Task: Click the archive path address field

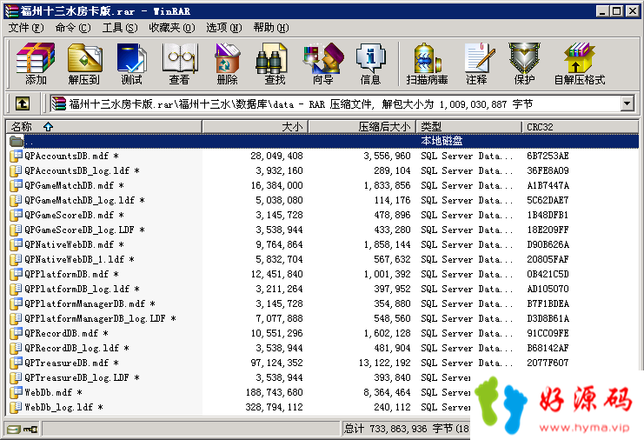Action: click(335, 103)
